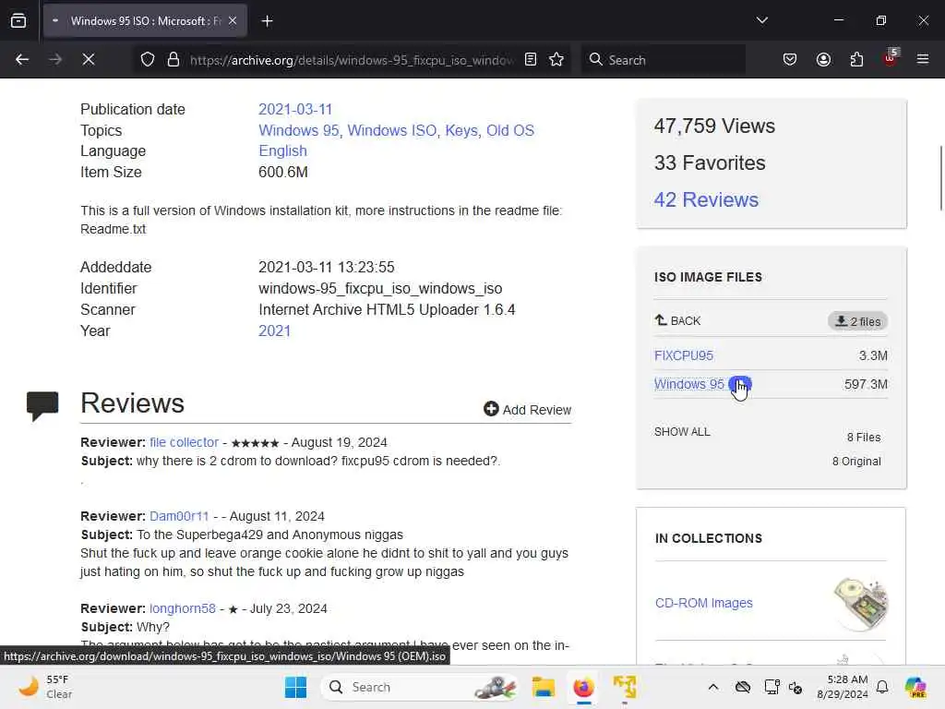Open the muted volume tray icon
This screenshot has width=945, height=709.
click(x=795, y=687)
